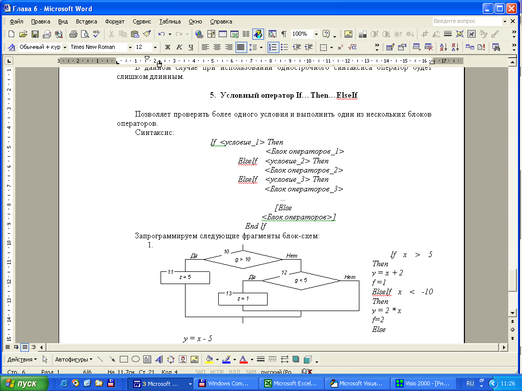Open a file with the folder icon
This screenshot has height=391, width=522.
pos(23,34)
